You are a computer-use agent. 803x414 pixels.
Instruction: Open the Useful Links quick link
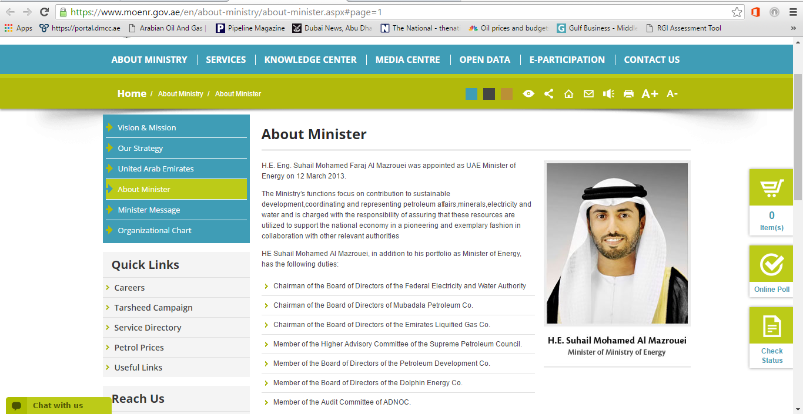138,368
